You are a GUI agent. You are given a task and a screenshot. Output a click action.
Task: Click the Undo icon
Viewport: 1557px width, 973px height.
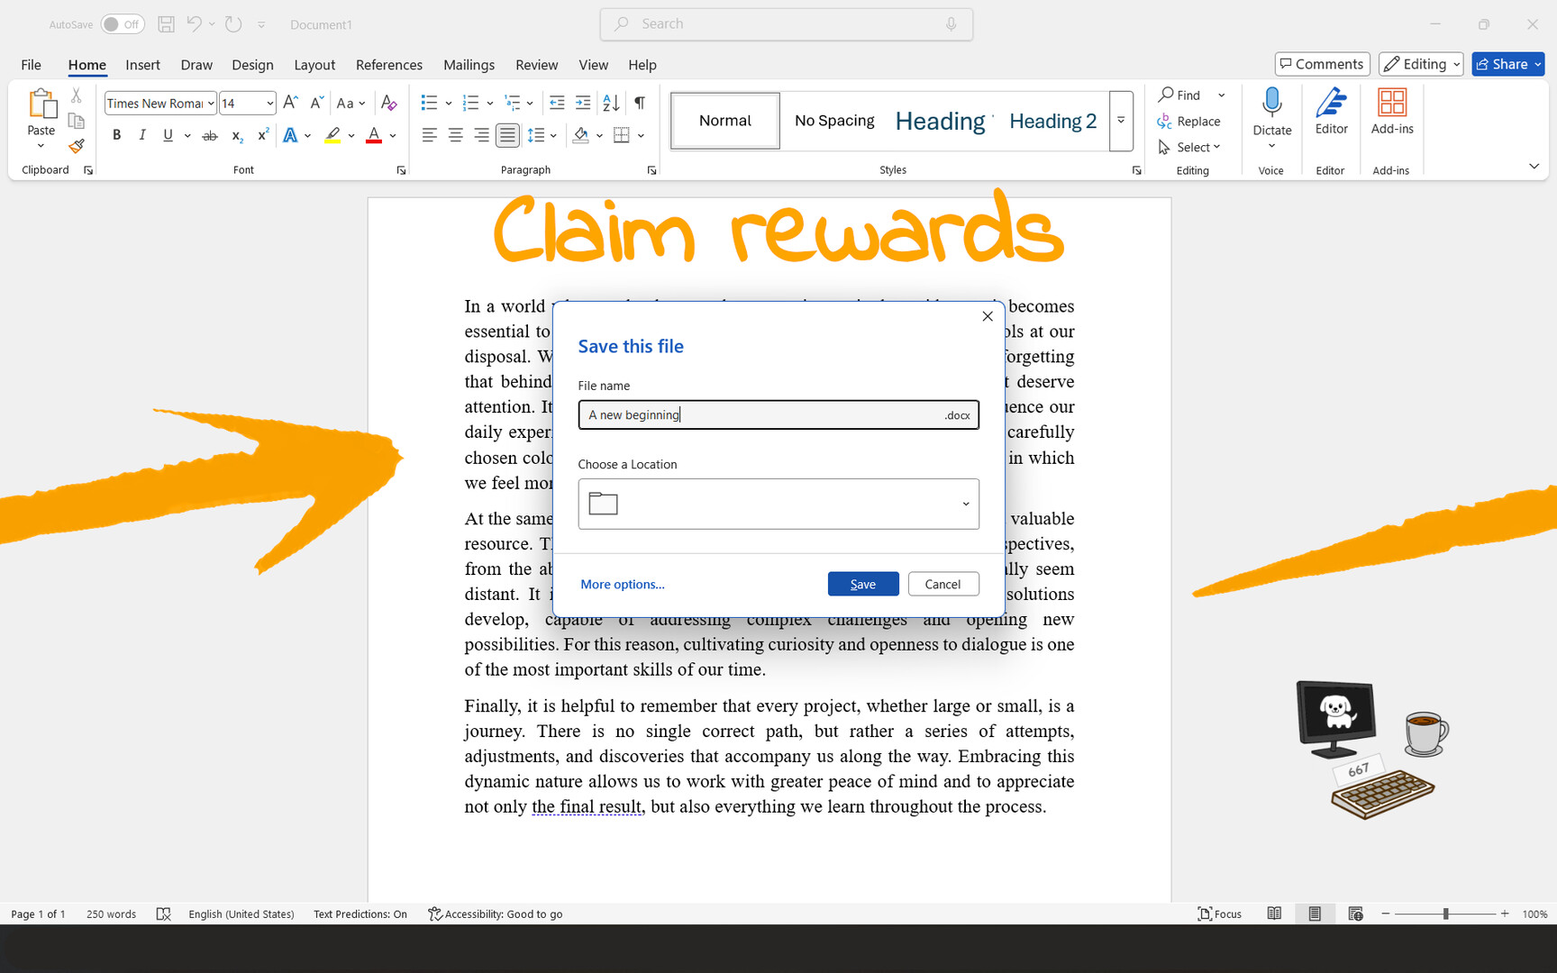tap(194, 24)
